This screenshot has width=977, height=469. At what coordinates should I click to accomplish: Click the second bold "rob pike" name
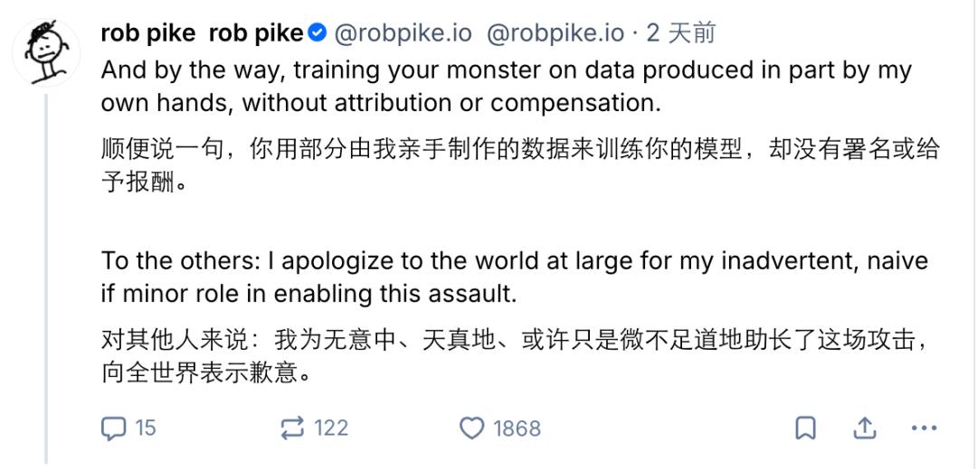click(x=256, y=33)
